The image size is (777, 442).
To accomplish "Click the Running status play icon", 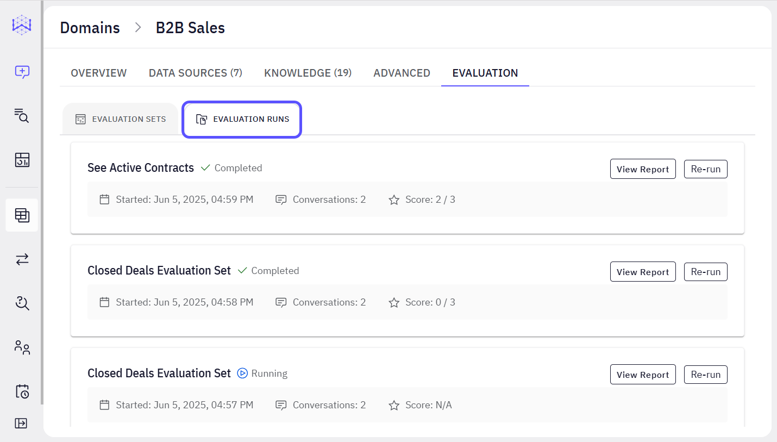I will tap(241, 373).
